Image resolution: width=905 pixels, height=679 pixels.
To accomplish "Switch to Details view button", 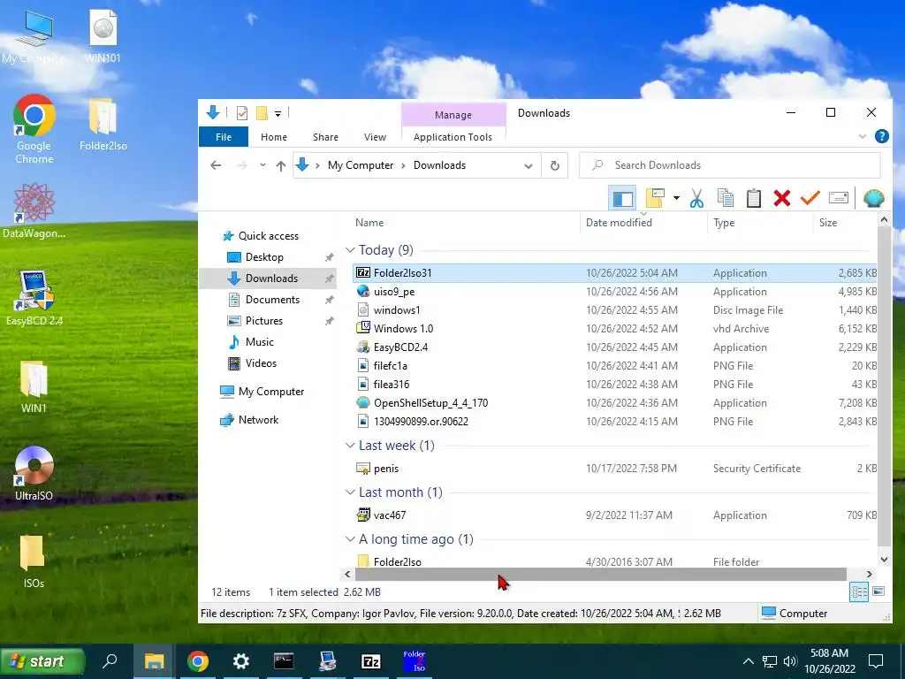I will tap(859, 591).
